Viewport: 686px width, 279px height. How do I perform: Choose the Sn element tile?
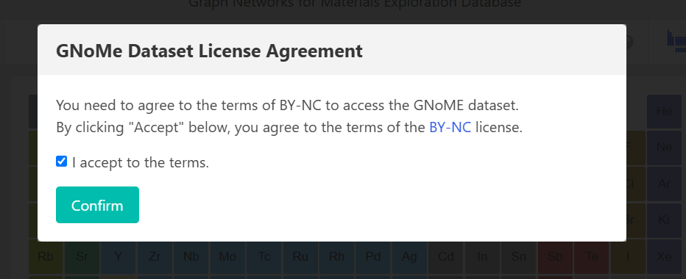(x=518, y=256)
